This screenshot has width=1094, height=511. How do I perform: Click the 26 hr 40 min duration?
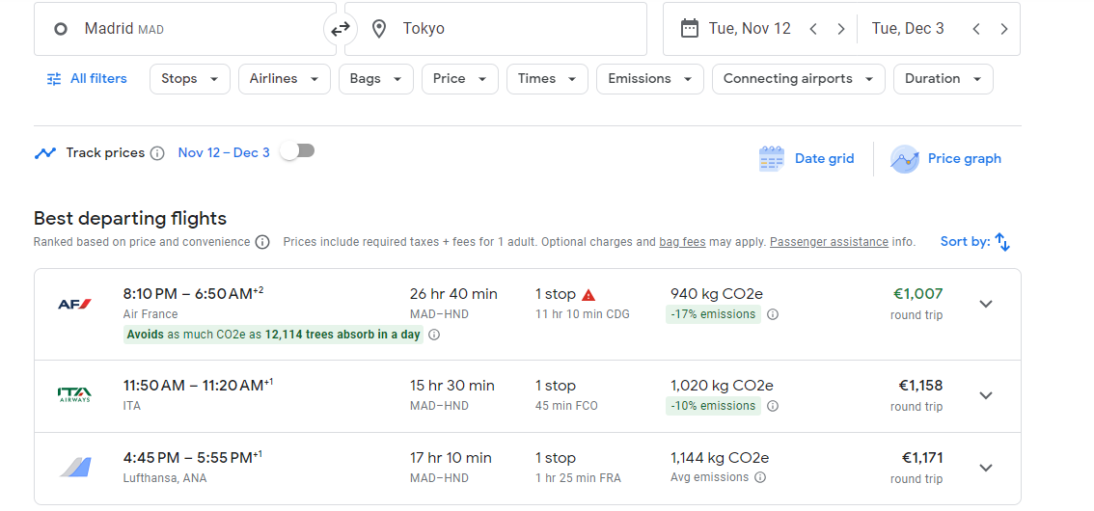coord(453,294)
